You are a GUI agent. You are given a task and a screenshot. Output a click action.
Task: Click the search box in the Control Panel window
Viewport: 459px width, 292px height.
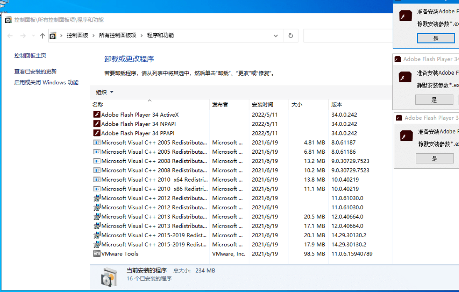348,36
